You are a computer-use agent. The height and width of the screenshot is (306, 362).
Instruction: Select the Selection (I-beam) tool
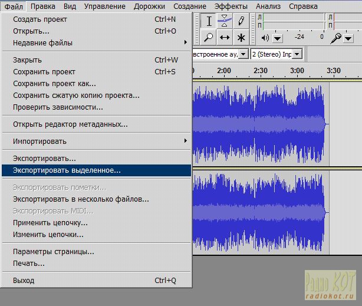coord(209,21)
